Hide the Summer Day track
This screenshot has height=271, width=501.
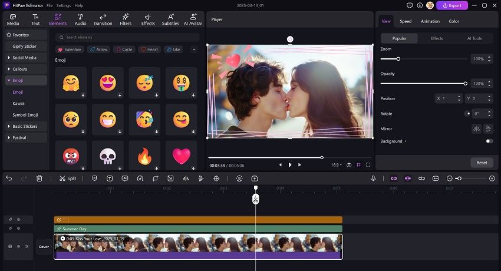click(18, 229)
